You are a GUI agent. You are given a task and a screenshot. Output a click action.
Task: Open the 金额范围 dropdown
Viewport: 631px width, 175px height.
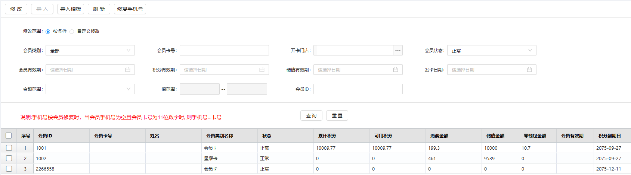coord(90,89)
